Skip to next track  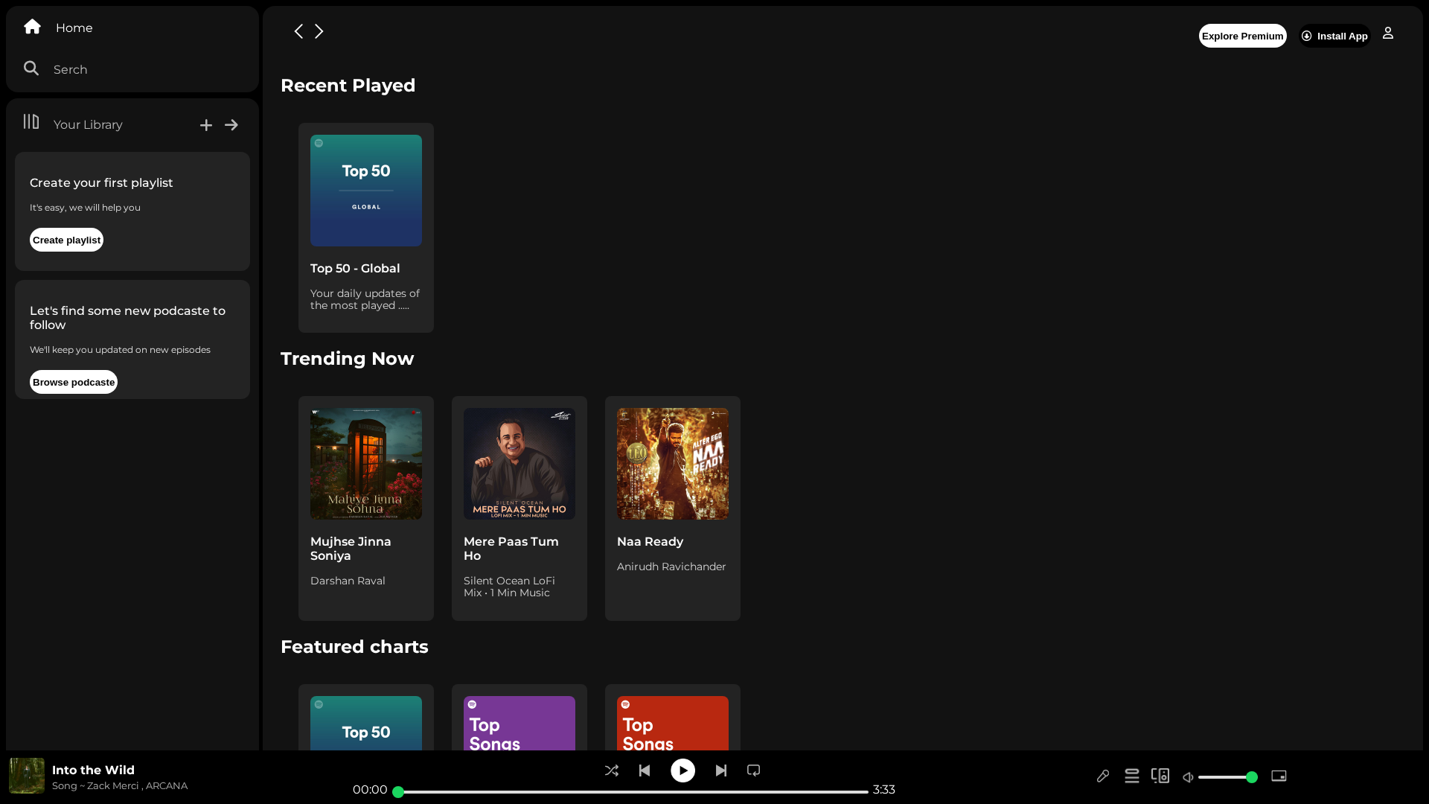[x=721, y=770]
